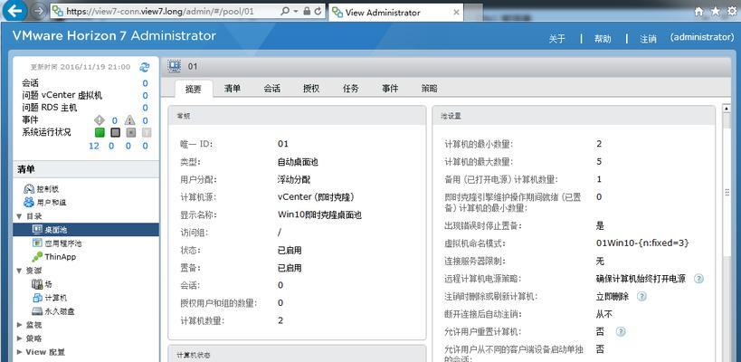Click the green system health status icon

click(x=100, y=132)
